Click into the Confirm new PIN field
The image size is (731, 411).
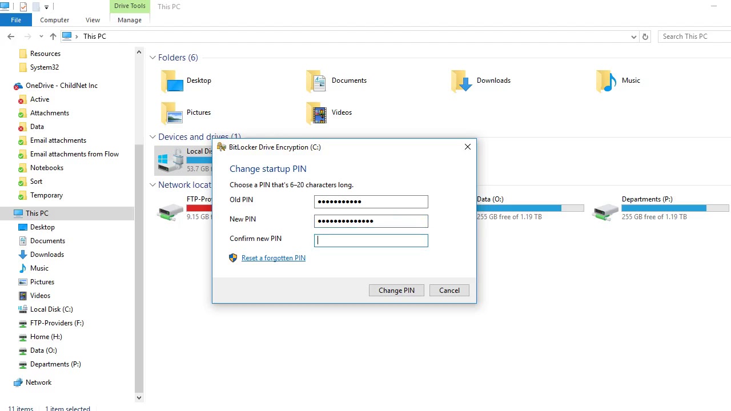[x=371, y=240]
